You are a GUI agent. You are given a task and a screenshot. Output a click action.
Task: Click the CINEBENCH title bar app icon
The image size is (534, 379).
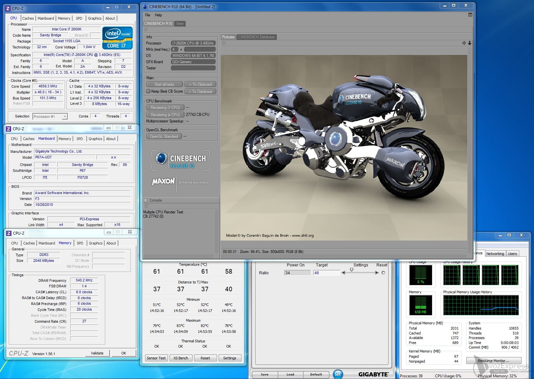145,7
